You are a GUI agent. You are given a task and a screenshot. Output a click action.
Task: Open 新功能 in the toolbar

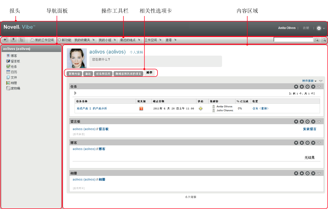[x=64, y=40]
